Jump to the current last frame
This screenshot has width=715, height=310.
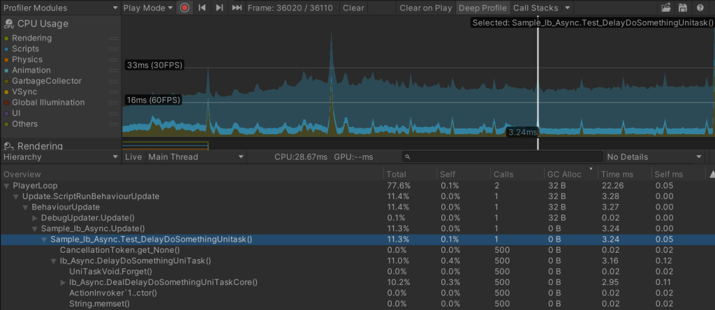click(x=237, y=8)
